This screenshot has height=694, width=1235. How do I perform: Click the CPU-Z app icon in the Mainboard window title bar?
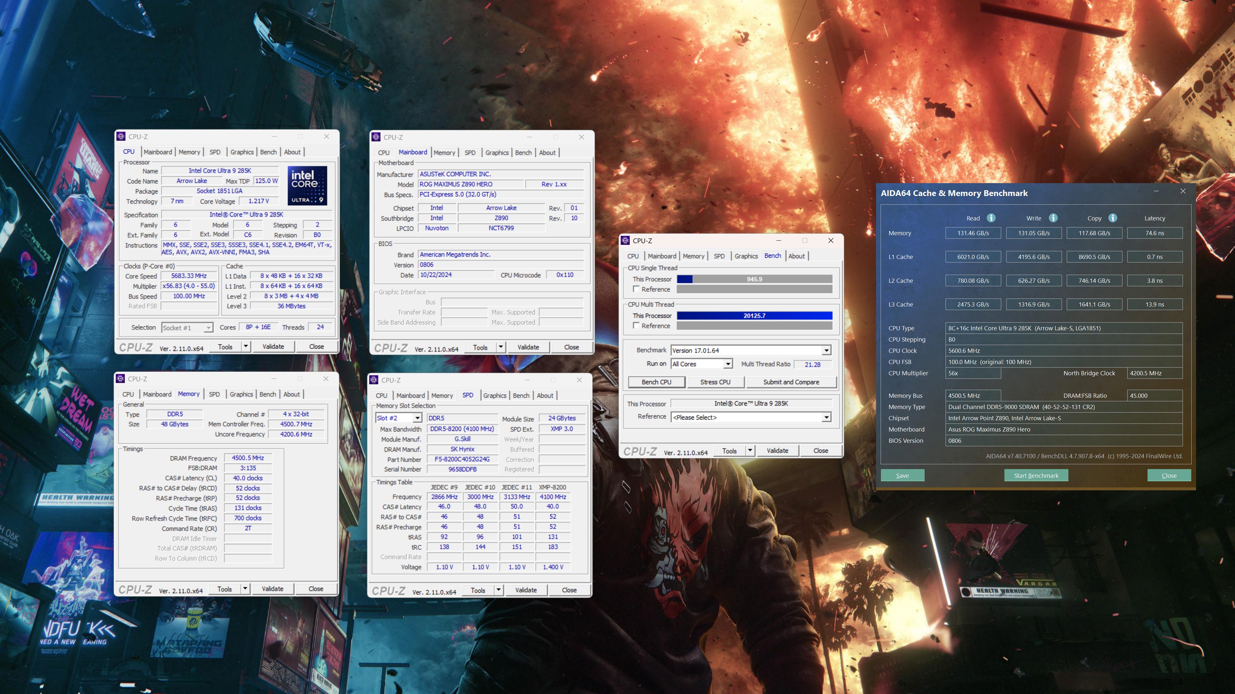(x=376, y=137)
